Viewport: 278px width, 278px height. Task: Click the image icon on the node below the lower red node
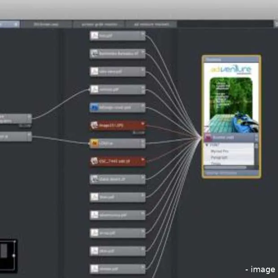click(x=95, y=179)
